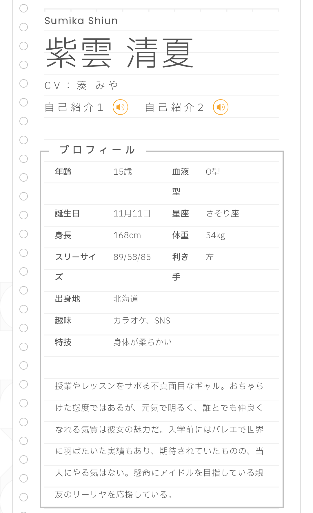Click the 自己紹介2 text label
Viewport: 313px width, 513px height.
coord(174,107)
